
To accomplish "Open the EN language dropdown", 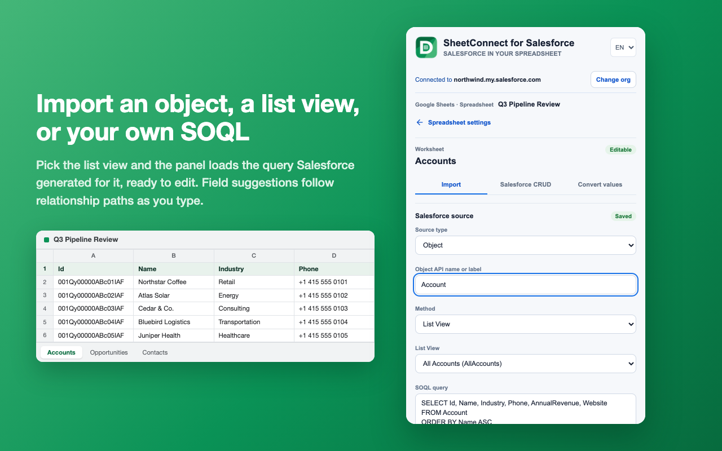I will [623, 47].
